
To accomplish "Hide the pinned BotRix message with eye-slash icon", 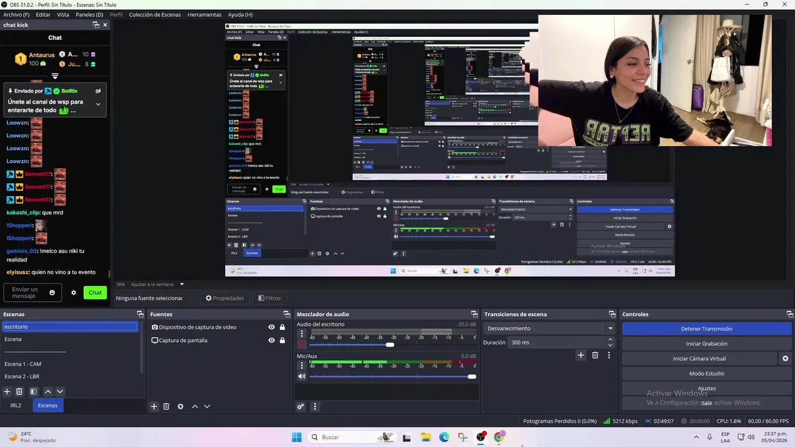I will point(98,91).
